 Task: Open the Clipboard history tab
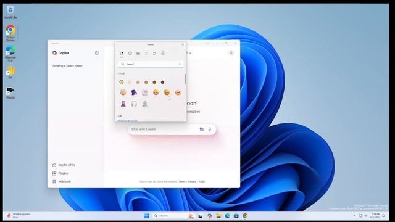pos(163,54)
